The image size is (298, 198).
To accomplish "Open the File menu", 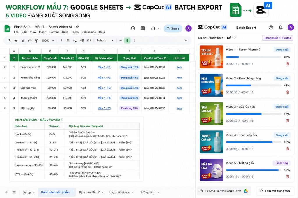I will 16,32.
